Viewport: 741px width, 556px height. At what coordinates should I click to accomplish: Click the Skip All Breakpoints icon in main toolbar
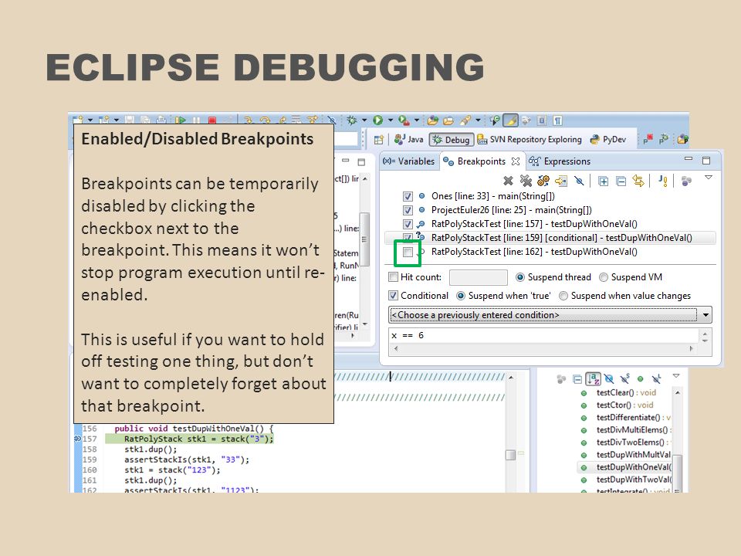pos(332,120)
